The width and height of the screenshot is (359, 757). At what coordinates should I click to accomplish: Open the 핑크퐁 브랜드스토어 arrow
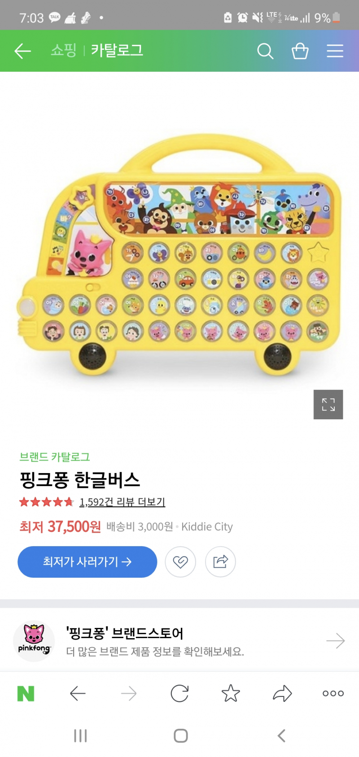[335, 641]
